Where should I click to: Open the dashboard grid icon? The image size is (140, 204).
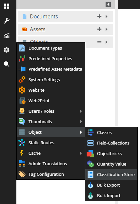(x=7, y=6)
